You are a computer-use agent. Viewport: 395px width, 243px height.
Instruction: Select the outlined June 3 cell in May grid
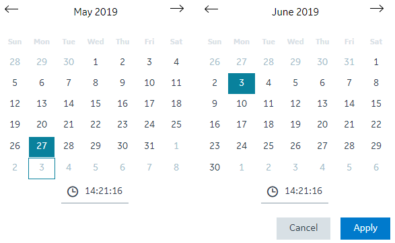coord(42,168)
